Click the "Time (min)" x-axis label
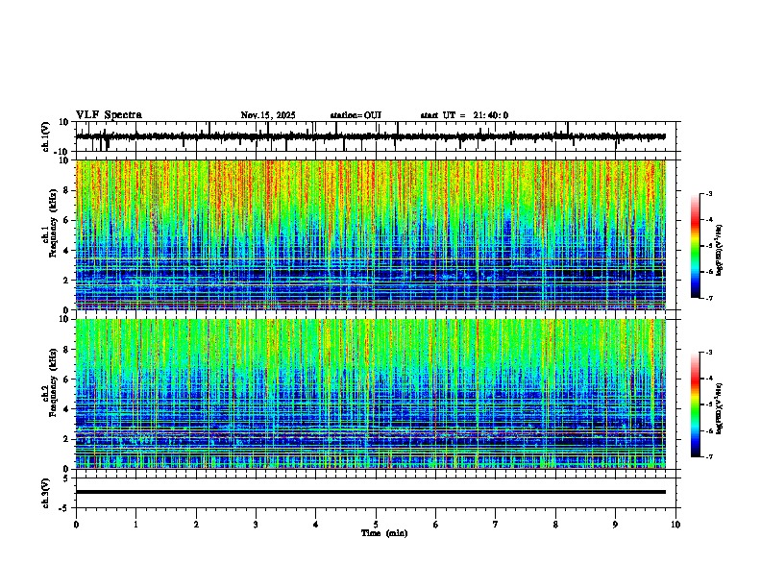This screenshot has width=761, height=588. [384, 533]
